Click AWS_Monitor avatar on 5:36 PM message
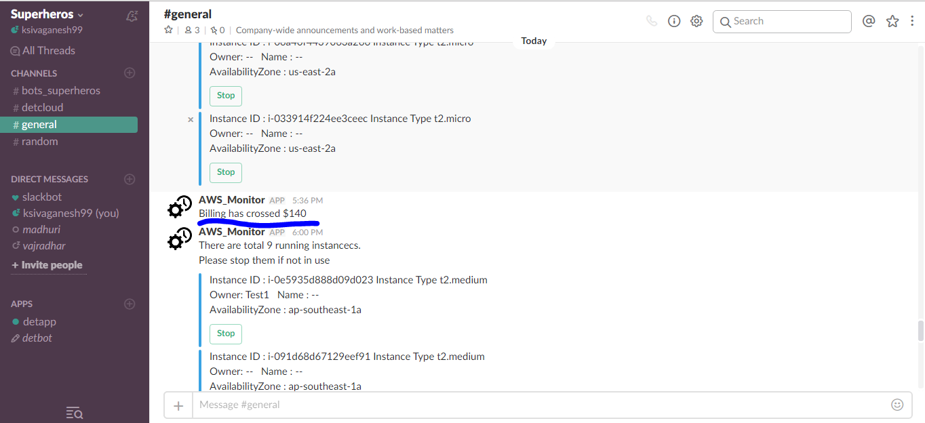925x423 pixels. point(180,207)
